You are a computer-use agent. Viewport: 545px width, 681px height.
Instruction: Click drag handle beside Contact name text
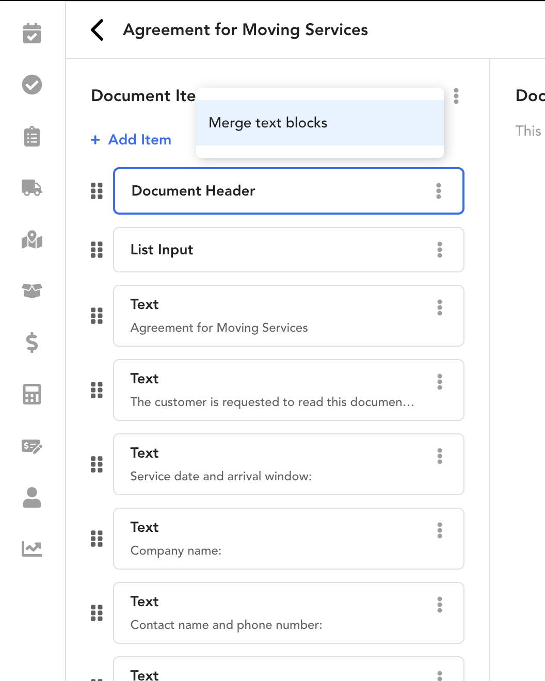click(97, 613)
